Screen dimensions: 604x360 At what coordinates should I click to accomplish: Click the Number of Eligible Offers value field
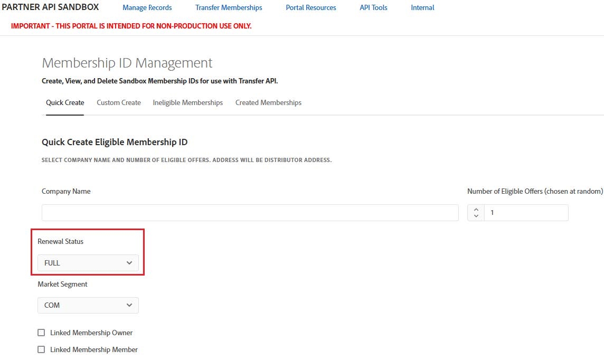pyautogui.click(x=525, y=213)
